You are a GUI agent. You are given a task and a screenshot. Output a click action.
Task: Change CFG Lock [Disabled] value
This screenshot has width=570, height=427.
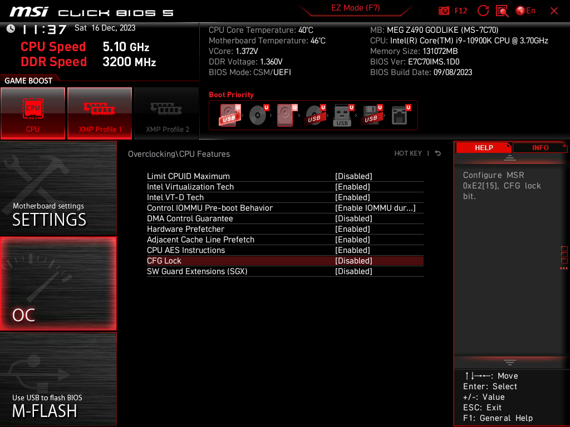click(353, 261)
